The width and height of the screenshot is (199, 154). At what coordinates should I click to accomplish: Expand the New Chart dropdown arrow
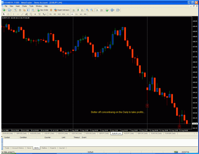(6, 10)
